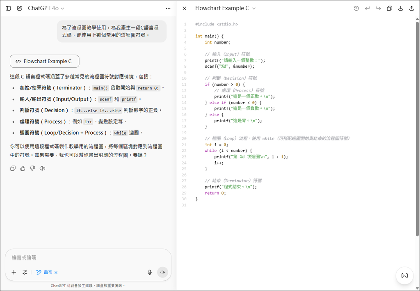Click the 'int i = 0;' code line
The height and width of the screenshot is (291, 420).
[x=217, y=145]
